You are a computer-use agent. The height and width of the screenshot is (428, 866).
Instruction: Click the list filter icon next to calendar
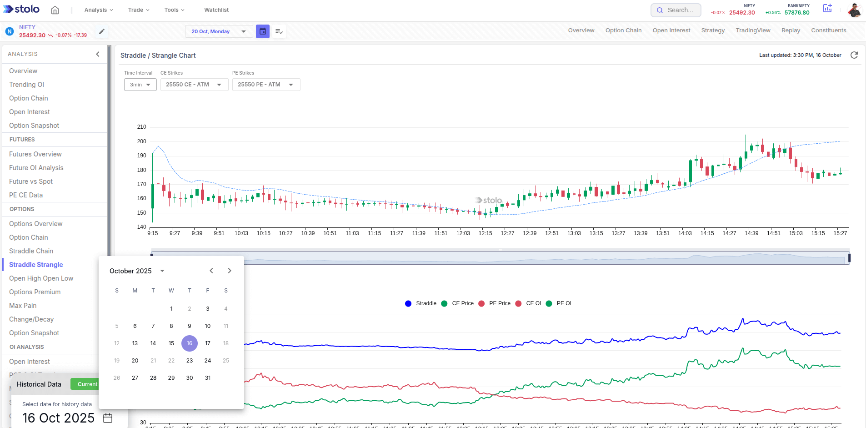pos(279,31)
